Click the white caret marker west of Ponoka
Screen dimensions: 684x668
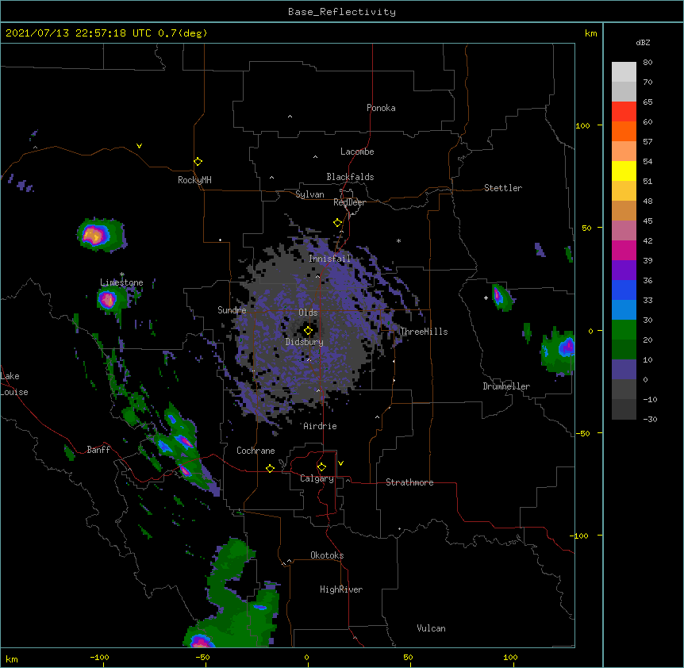point(290,117)
